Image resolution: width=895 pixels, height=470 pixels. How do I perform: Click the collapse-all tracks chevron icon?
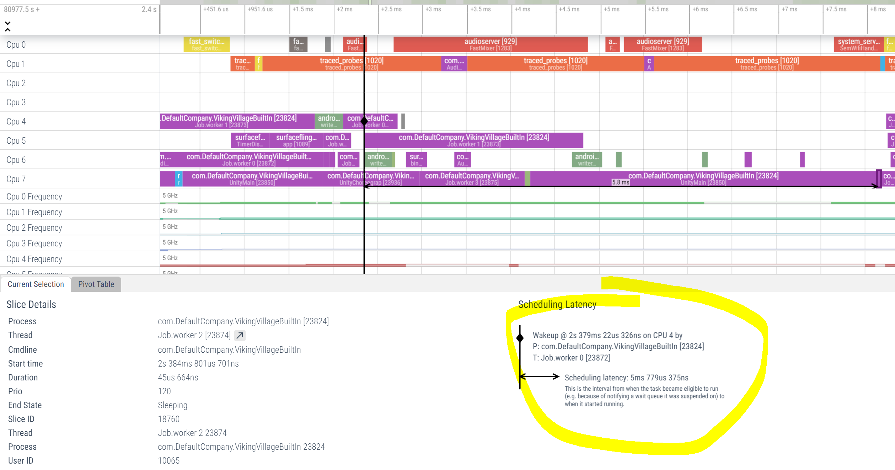coord(7,26)
